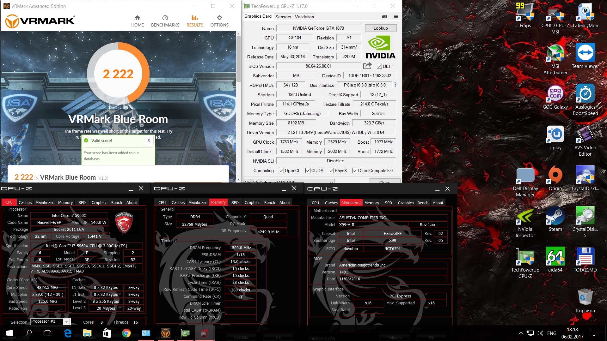Click the GPU-Z screenshot camera icon

[385, 16]
